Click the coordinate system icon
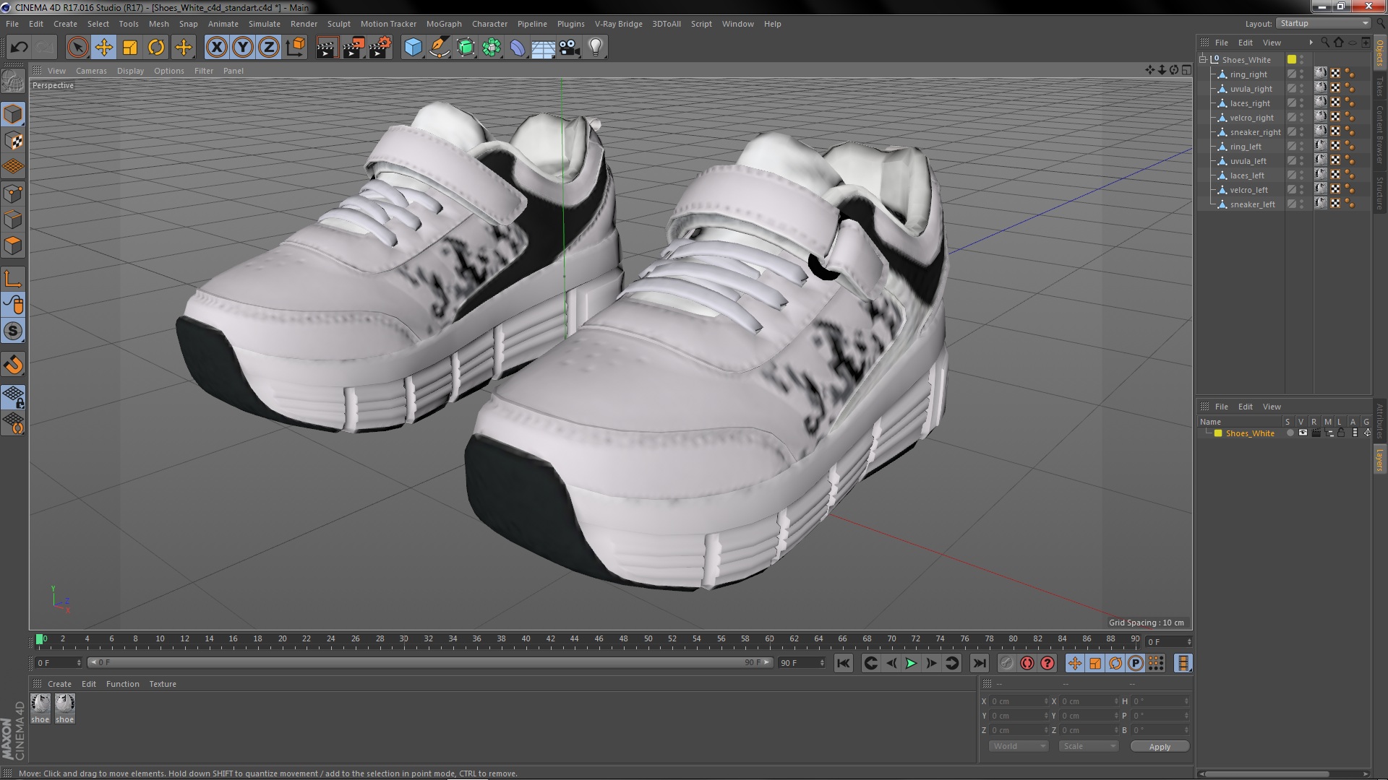The width and height of the screenshot is (1388, 780). [x=296, y=48]
